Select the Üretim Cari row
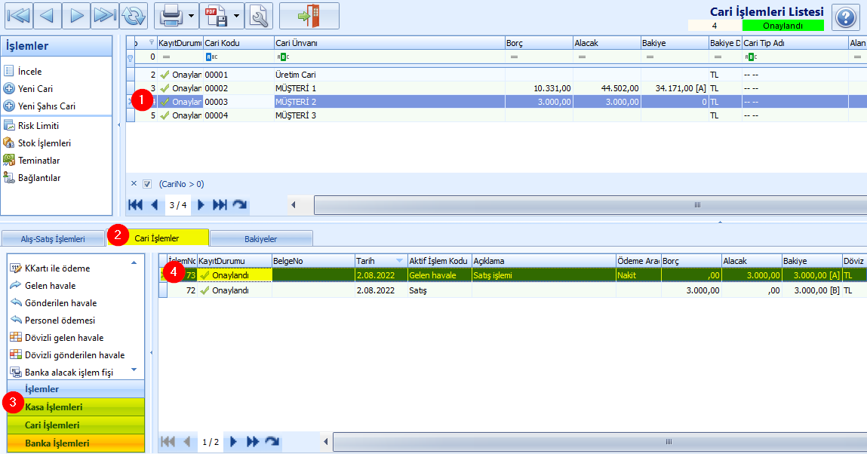867x454 pixels. point(497,75)
